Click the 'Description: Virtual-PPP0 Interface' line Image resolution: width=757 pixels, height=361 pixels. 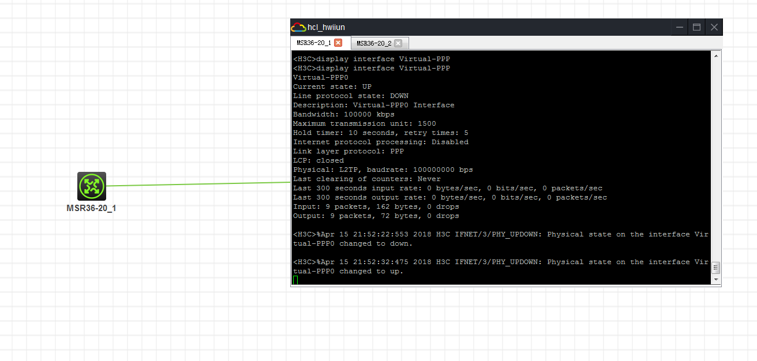(374, 105)
